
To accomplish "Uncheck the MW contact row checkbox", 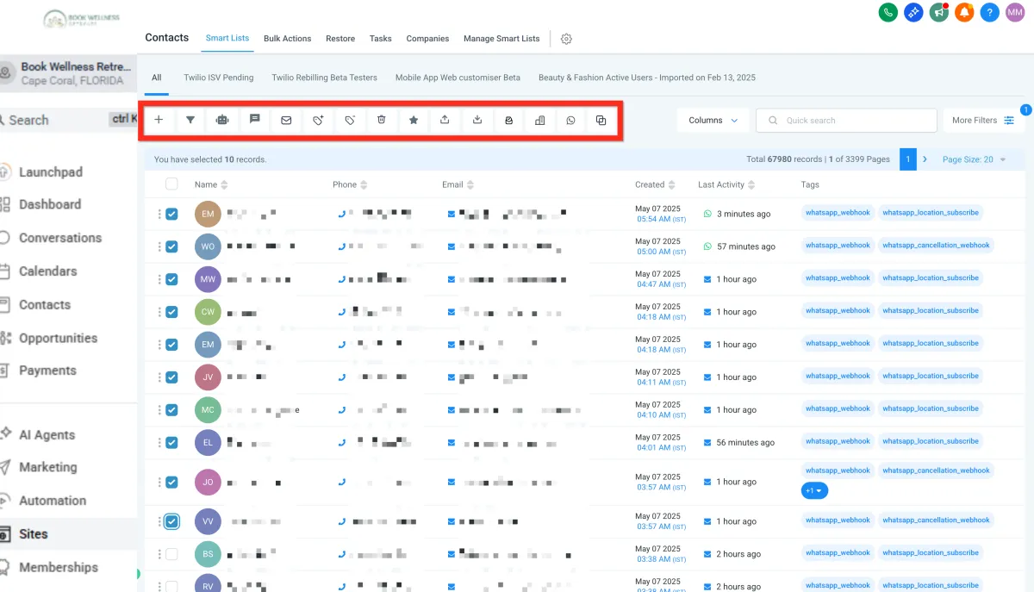I will pos(171,279).
